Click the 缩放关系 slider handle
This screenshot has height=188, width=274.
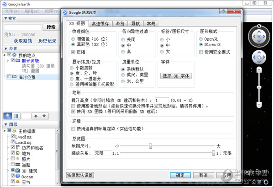click(x=213, y=153)
